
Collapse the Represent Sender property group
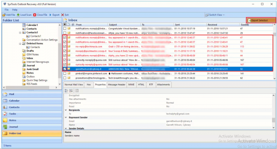tap(66, 118)
